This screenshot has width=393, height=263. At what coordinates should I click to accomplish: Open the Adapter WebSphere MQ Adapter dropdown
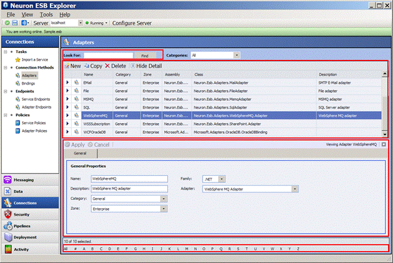tap(295, 189)
